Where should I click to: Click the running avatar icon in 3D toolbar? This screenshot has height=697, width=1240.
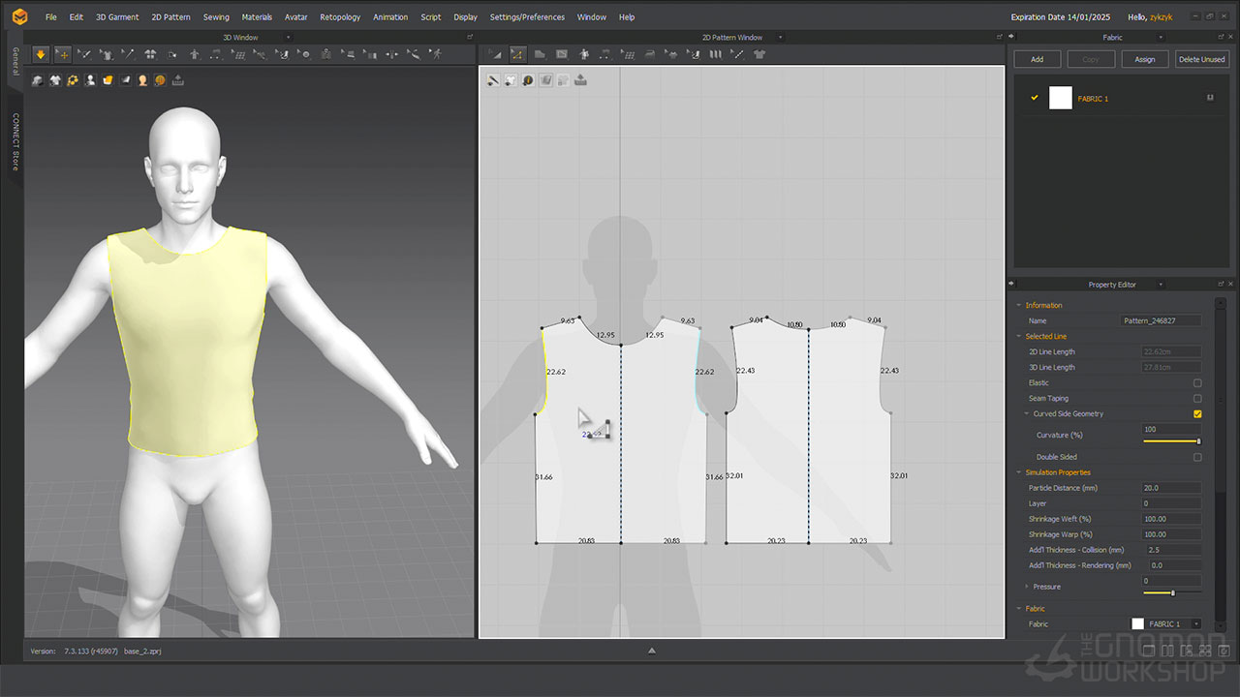tap(437, 54)
